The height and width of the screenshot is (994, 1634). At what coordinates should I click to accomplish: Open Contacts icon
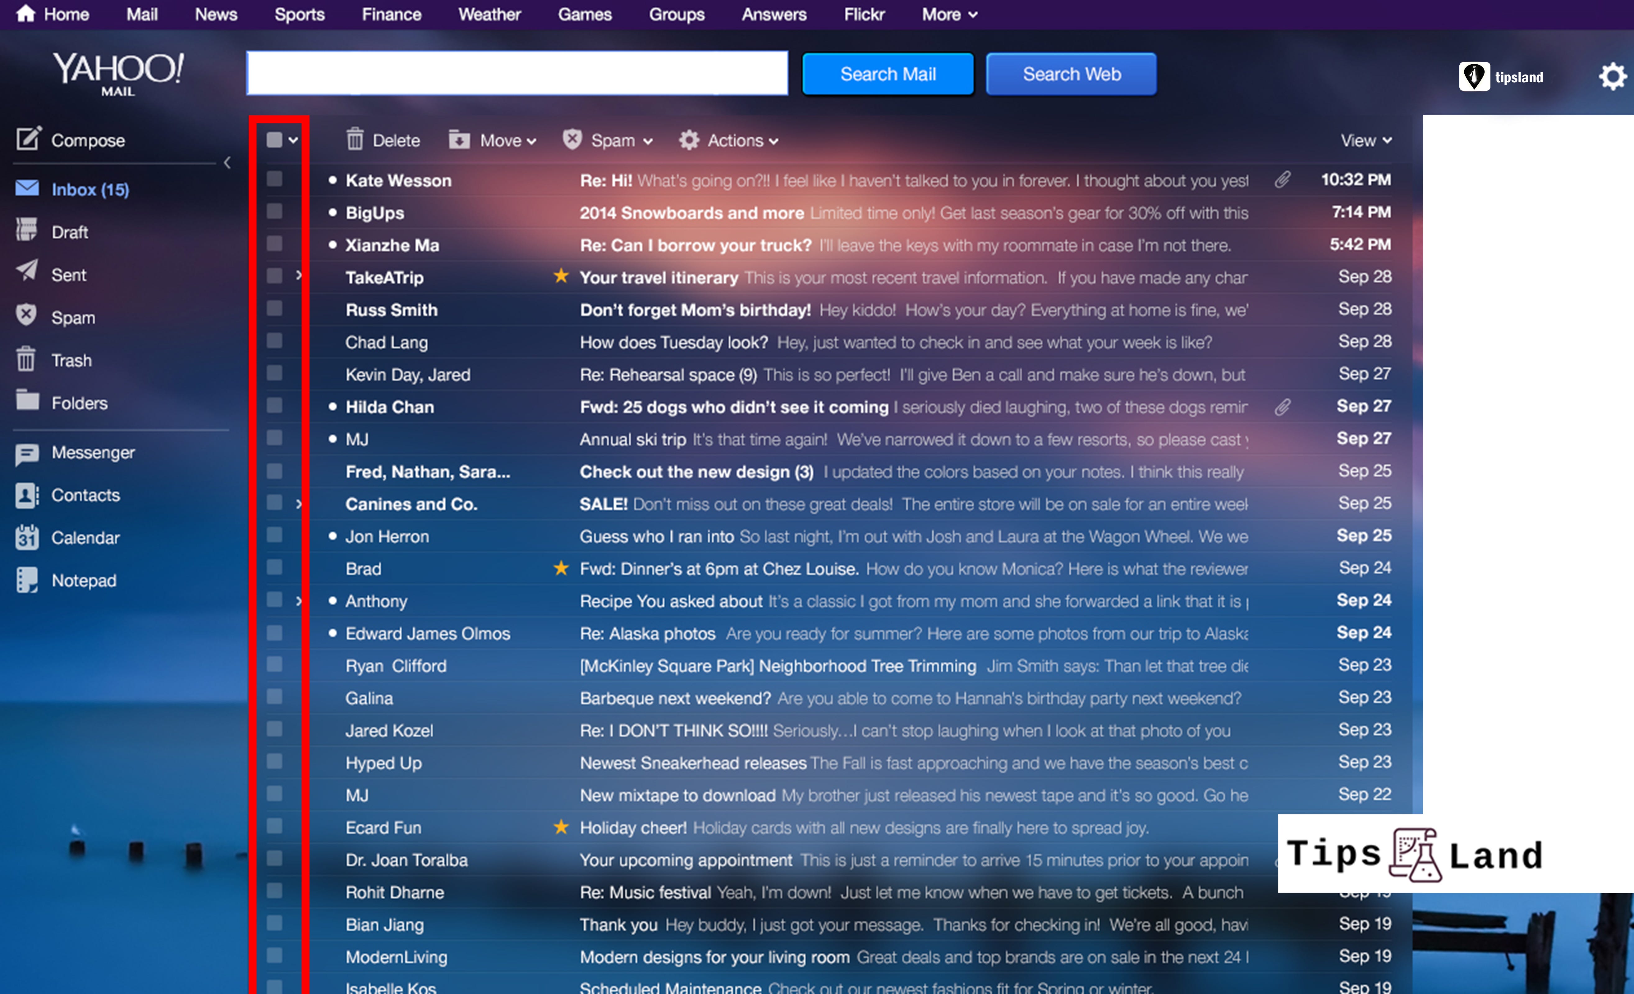tap(27, 496)
